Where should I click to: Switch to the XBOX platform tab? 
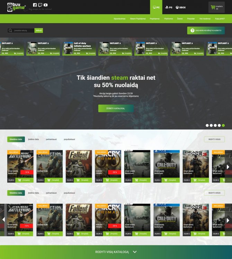[181, 7]
